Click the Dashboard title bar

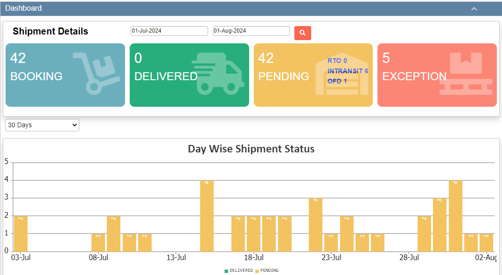[23, 8]
